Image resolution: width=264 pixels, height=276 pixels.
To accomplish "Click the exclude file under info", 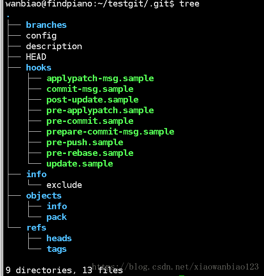I will (x=64, y=185).
